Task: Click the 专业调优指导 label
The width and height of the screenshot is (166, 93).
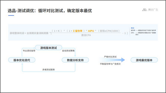Action: click(x=29, y=51)
